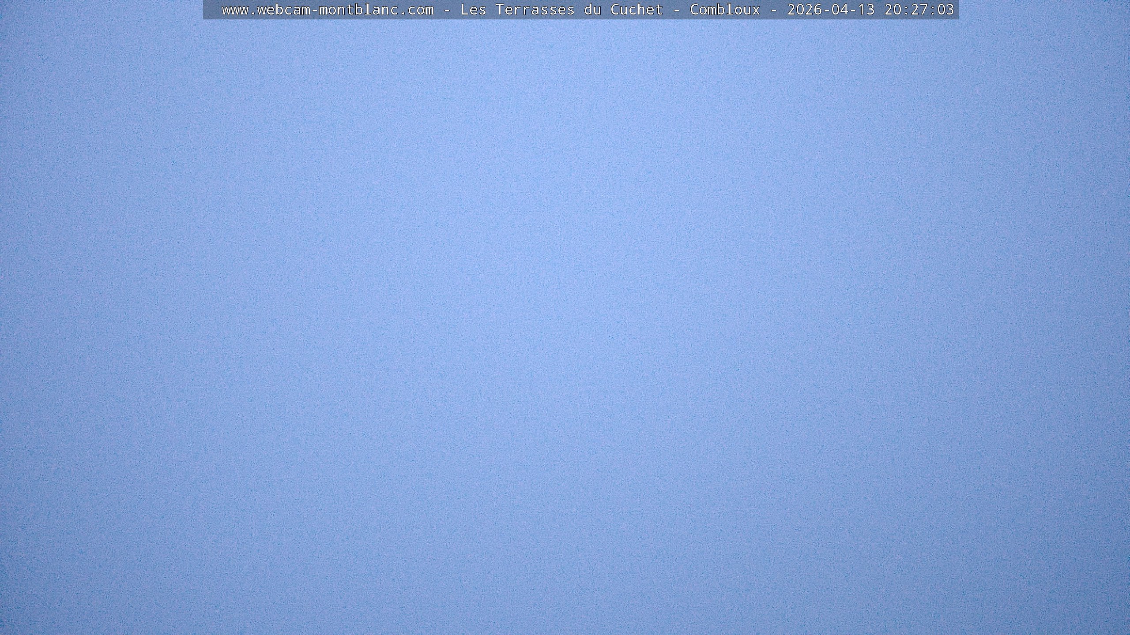Click the seconds "03" in timestamp

pos(945,10)
